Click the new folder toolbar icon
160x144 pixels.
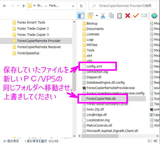91,16
